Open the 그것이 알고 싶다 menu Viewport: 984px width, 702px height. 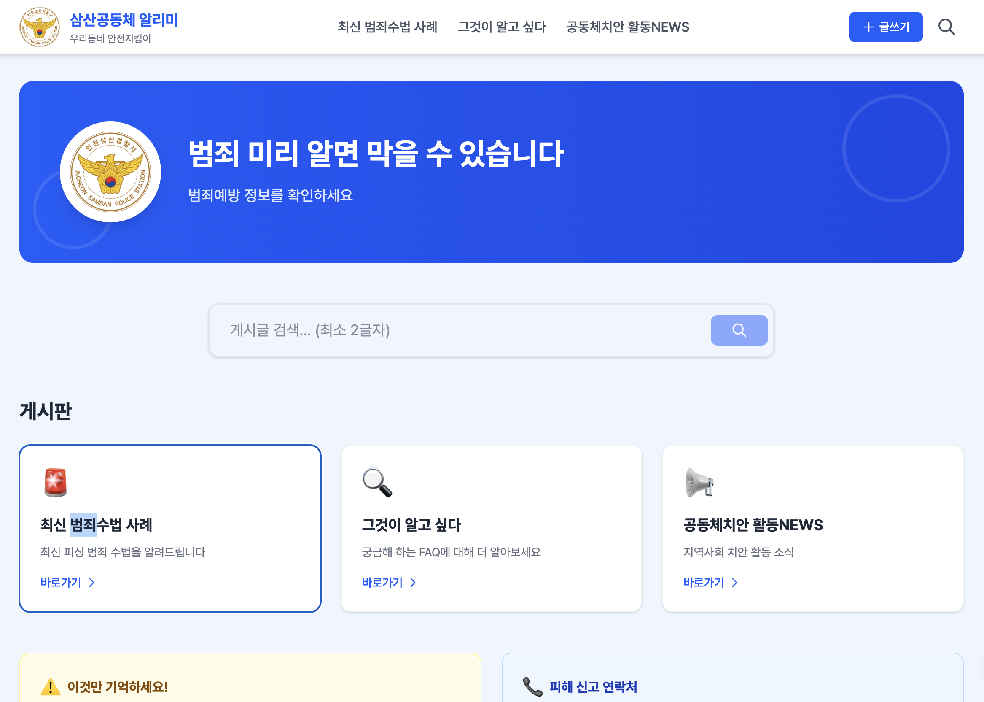tap(502, 27)
